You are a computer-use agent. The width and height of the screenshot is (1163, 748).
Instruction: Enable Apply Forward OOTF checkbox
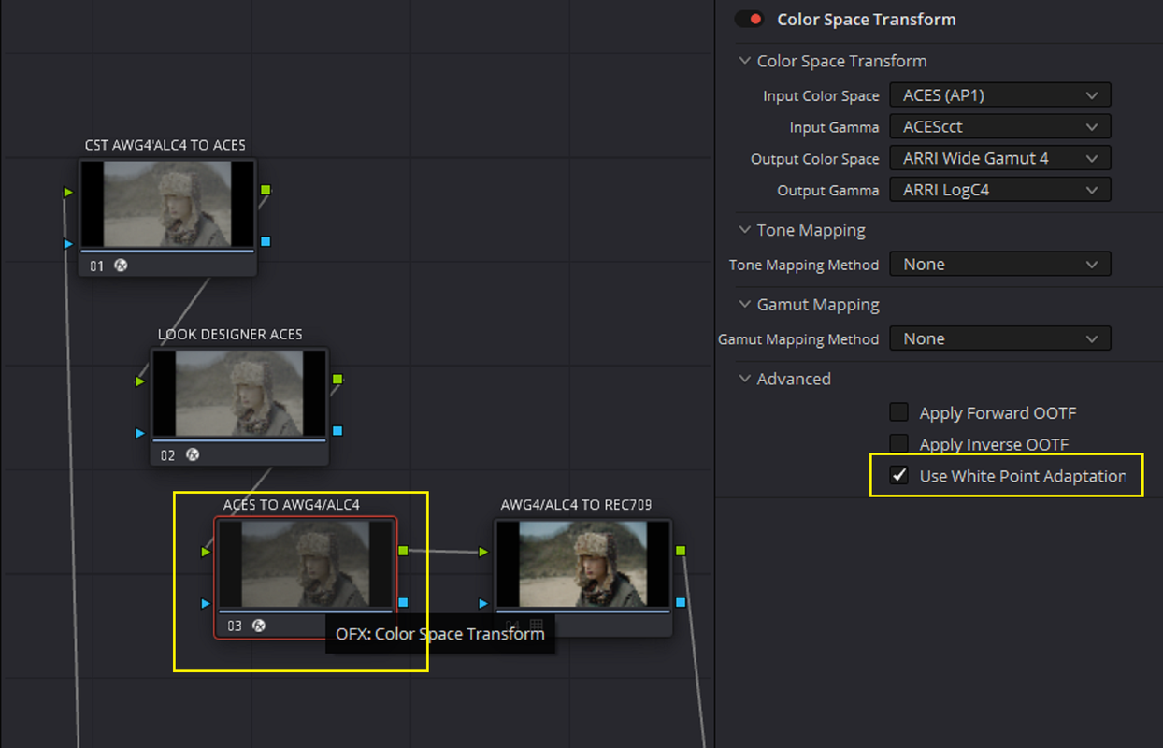point(898,412)
